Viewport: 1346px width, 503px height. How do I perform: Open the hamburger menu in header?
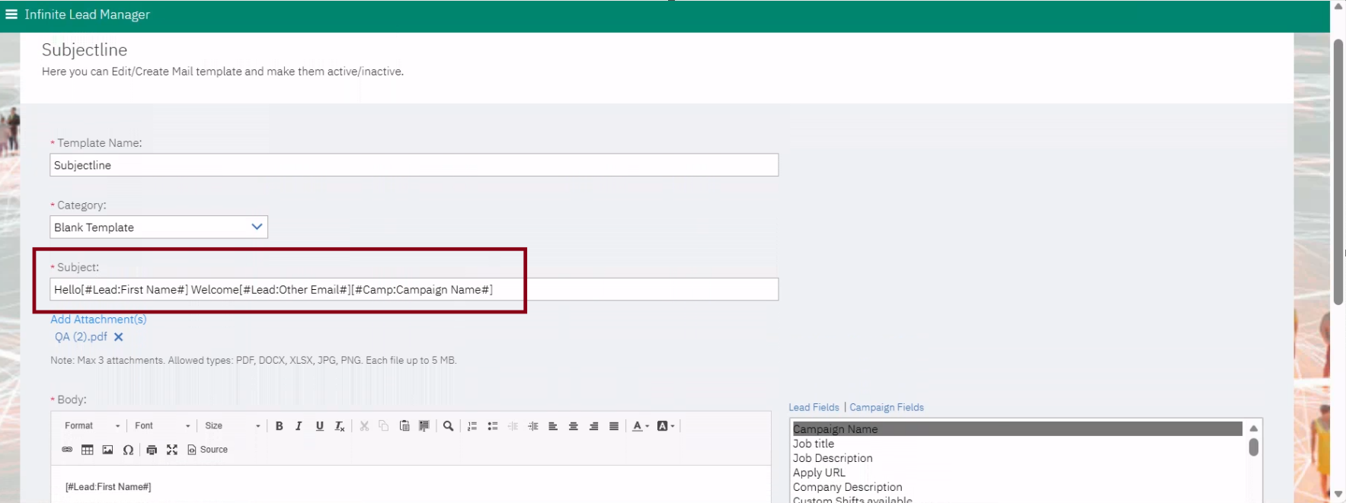point(11,14)
